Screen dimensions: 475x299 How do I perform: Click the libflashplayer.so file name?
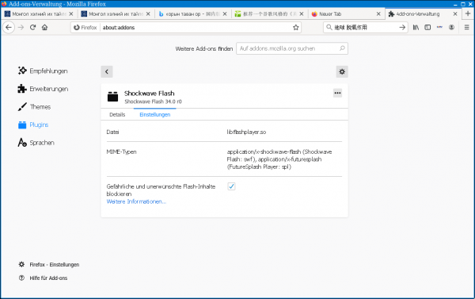tap(246, 132)
